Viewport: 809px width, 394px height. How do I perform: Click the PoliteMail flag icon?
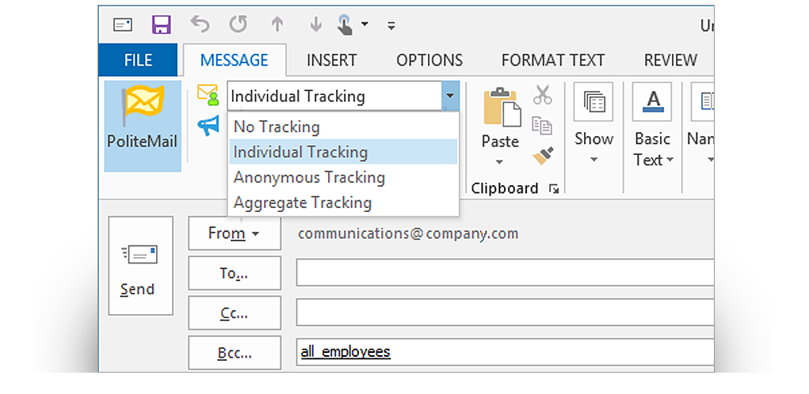pos(143,107)
